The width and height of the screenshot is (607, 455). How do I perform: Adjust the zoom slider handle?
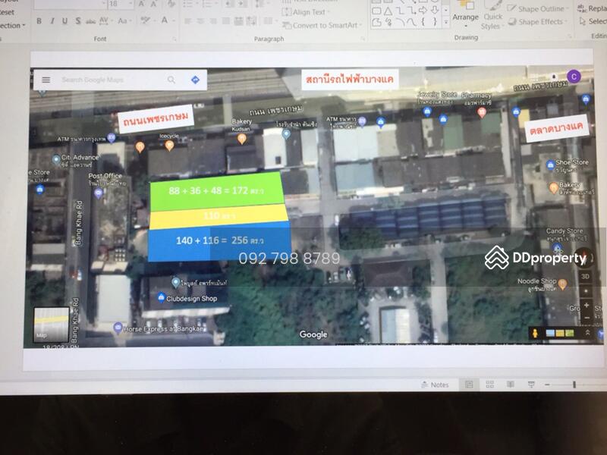point(574,384)
